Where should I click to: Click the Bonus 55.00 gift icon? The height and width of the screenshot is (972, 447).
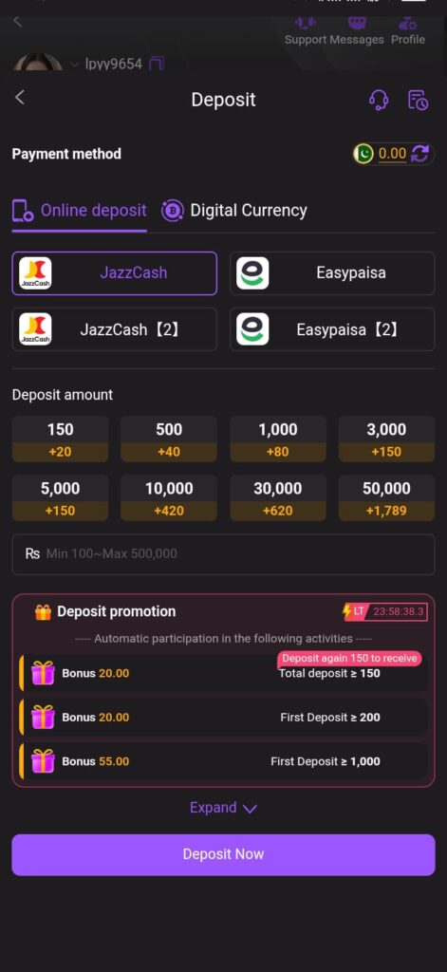click(43, 761)
